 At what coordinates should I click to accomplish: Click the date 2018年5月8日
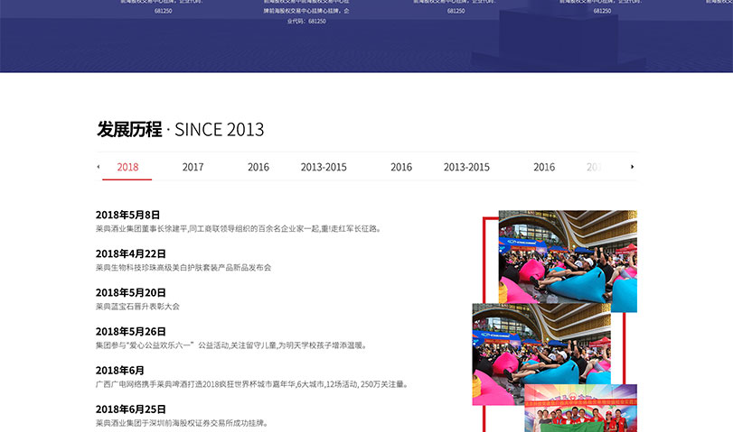click(x=127, y=215)
